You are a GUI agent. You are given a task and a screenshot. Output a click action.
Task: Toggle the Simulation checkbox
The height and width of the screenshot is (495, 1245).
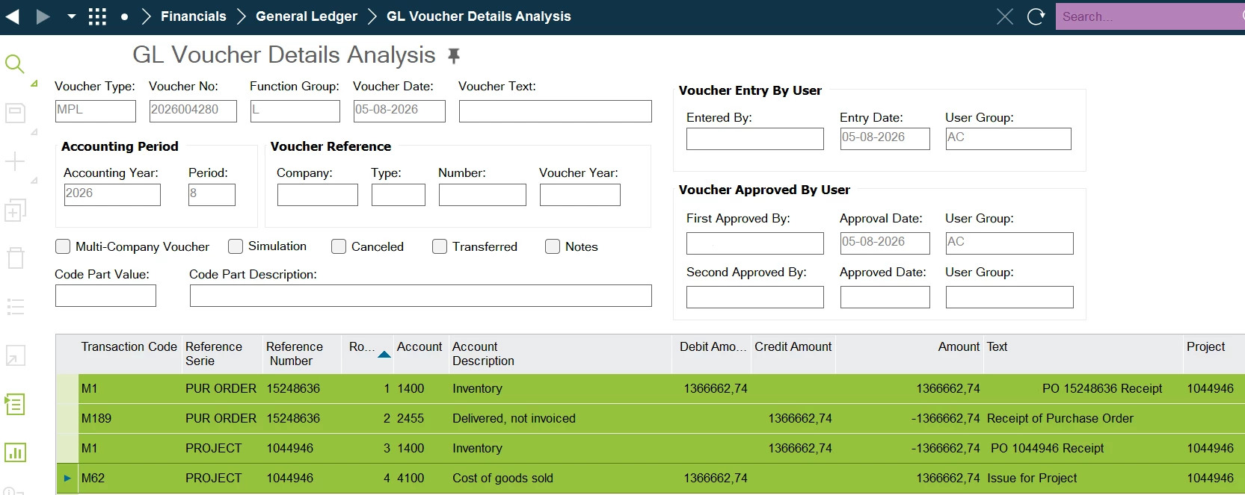coord(236,246)
